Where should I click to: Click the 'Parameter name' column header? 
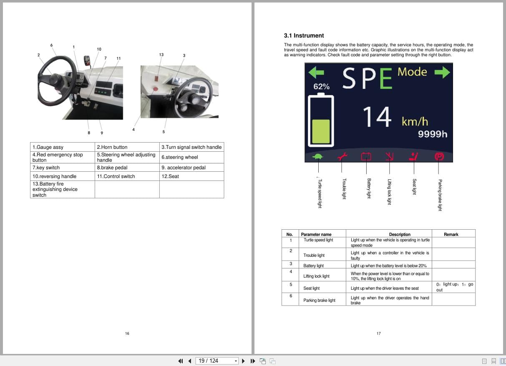pyautogui.click(x=316, y=234)
